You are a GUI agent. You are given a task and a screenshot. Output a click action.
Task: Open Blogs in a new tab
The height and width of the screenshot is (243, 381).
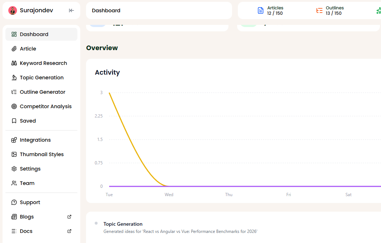coord(69,216)
